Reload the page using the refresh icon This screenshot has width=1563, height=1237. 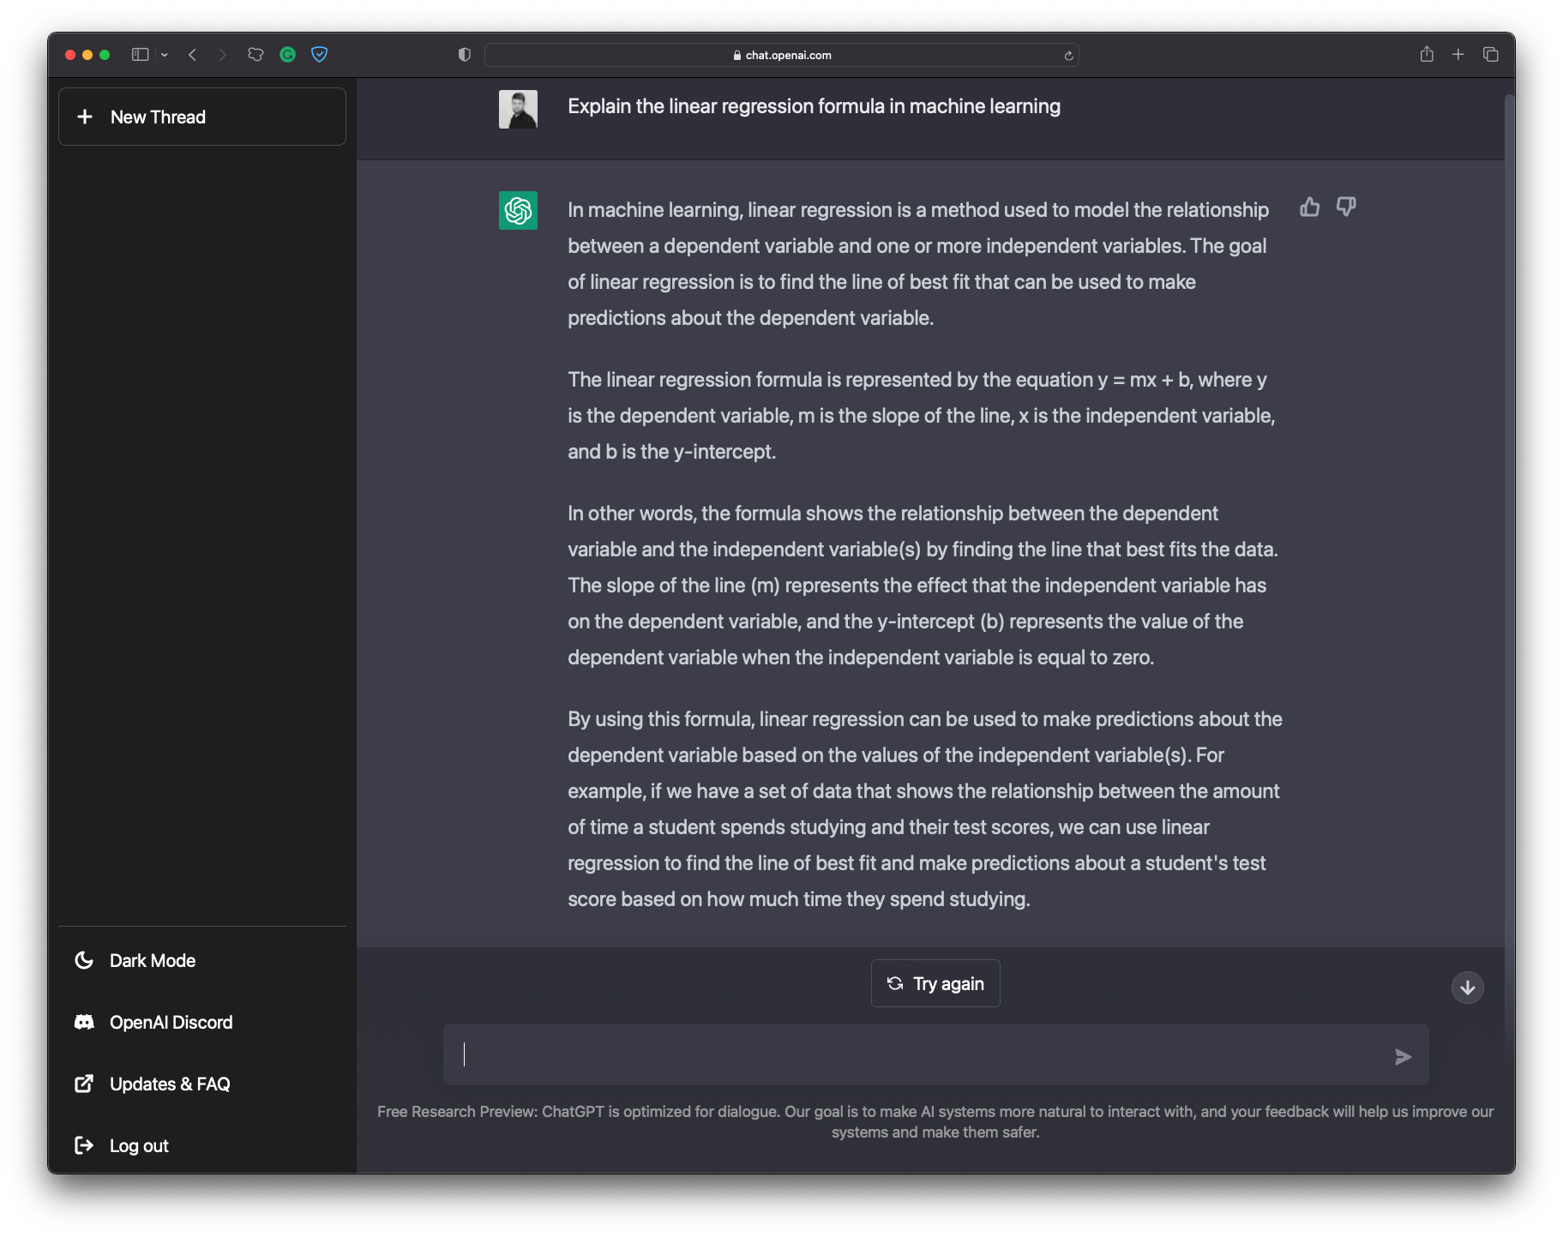click(1068, 56)
